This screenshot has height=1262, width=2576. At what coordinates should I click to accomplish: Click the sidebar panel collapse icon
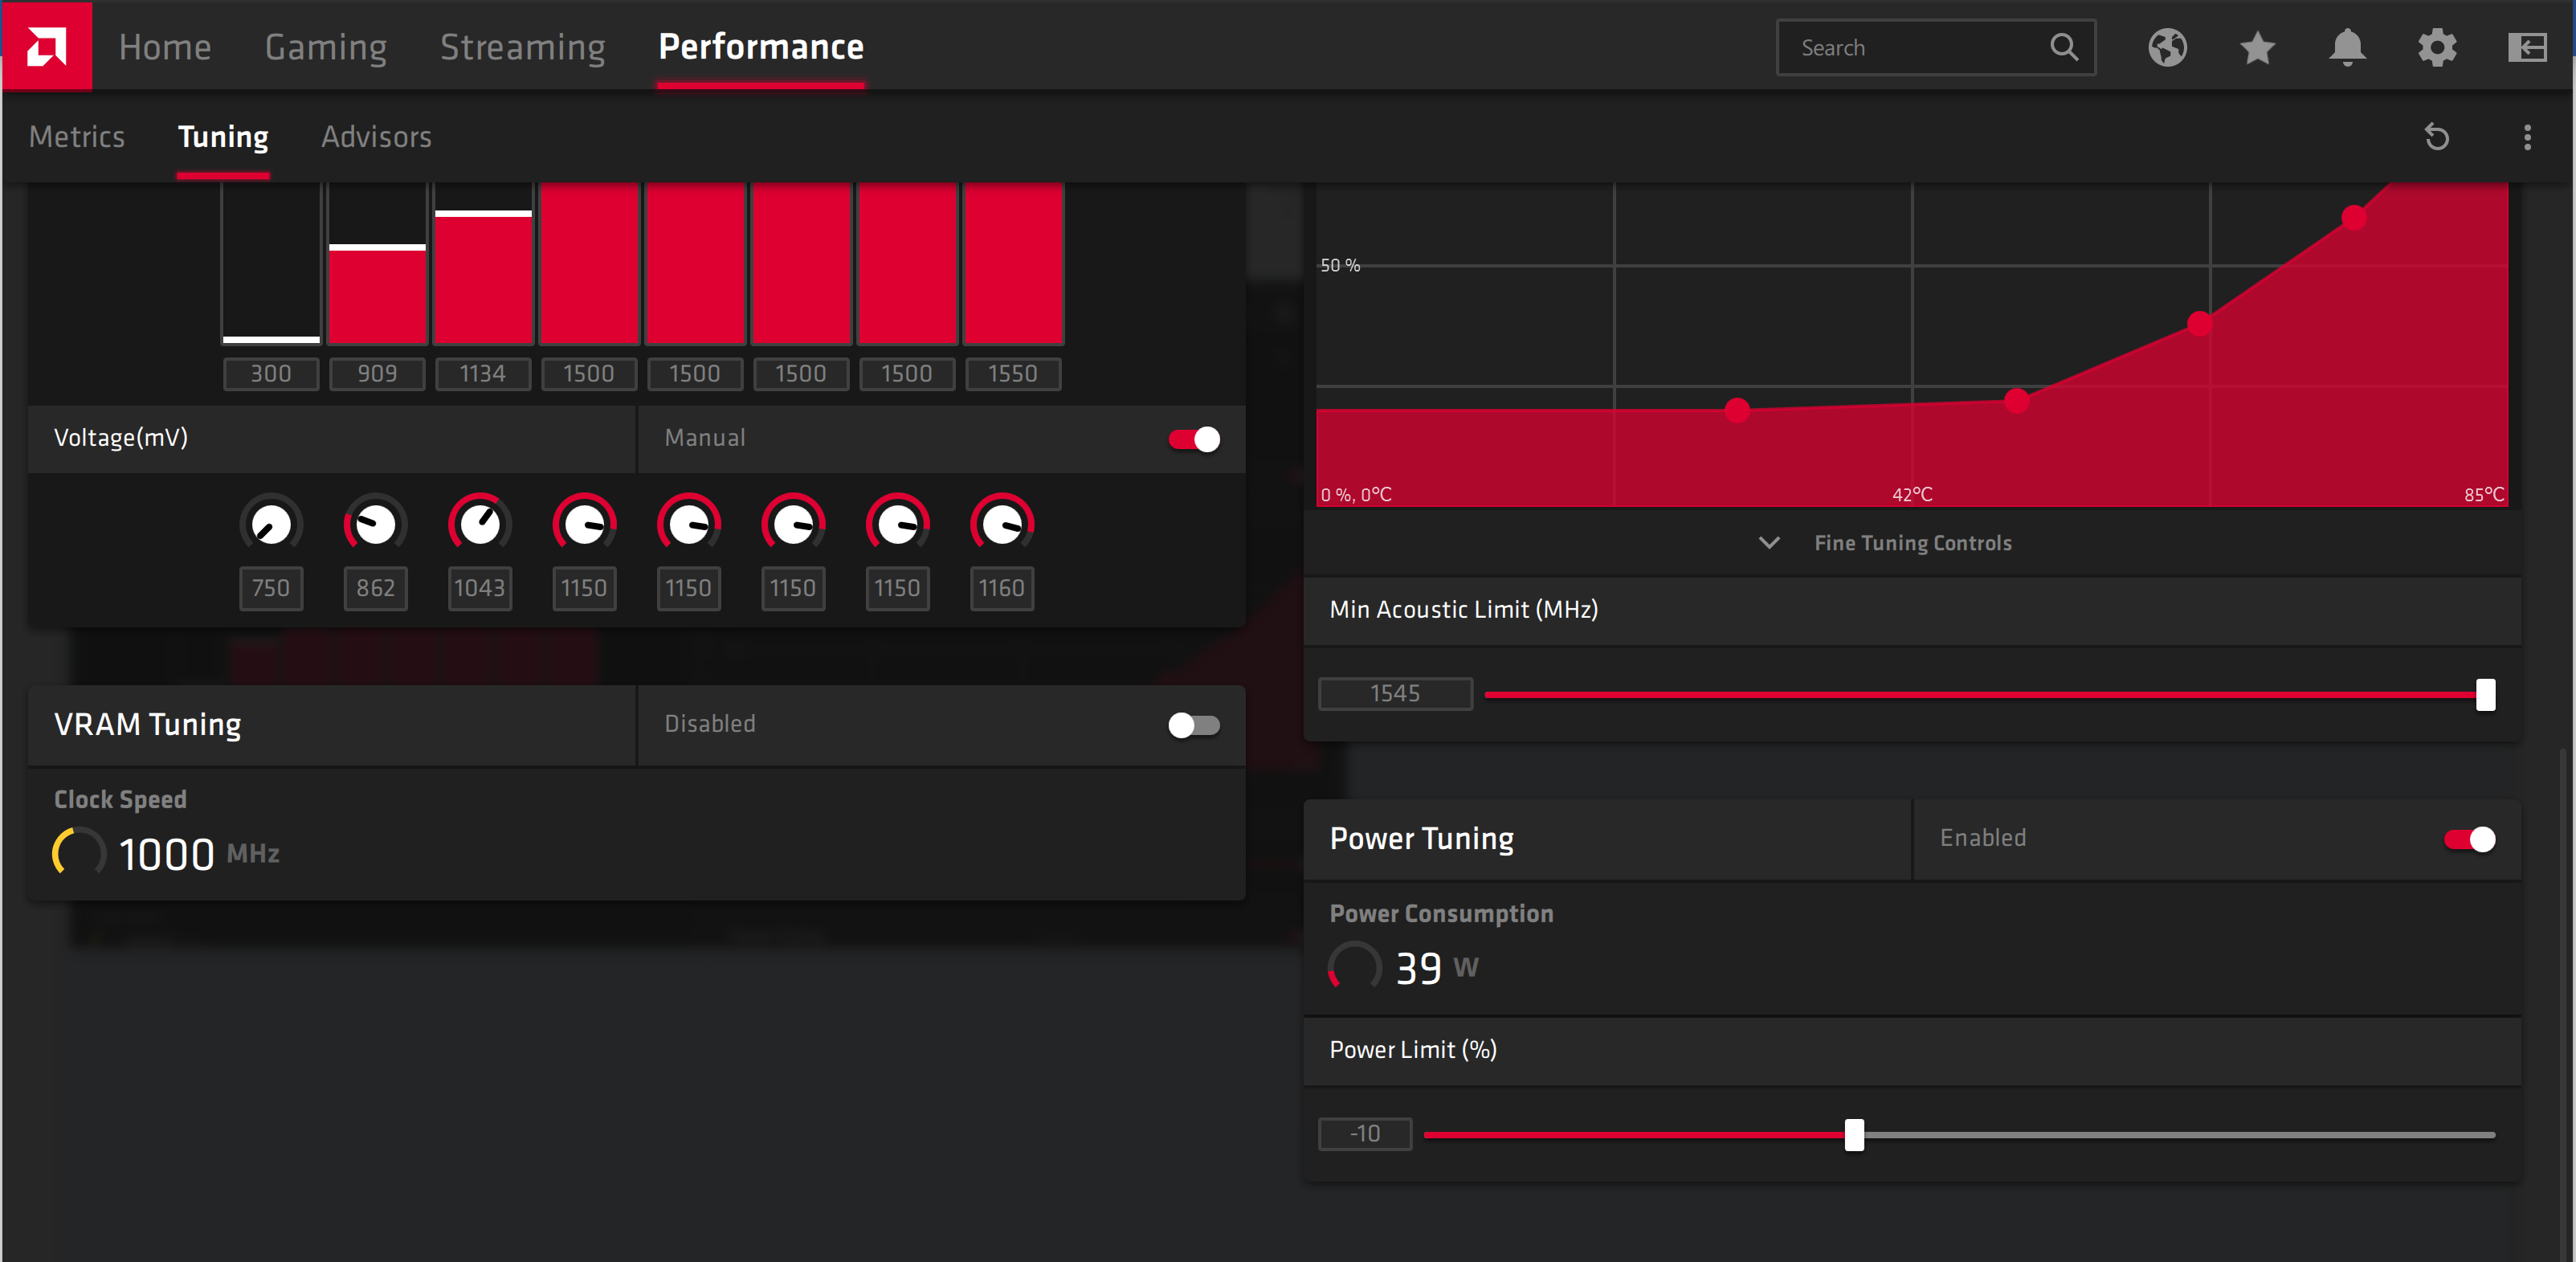tap(2526, 47)
